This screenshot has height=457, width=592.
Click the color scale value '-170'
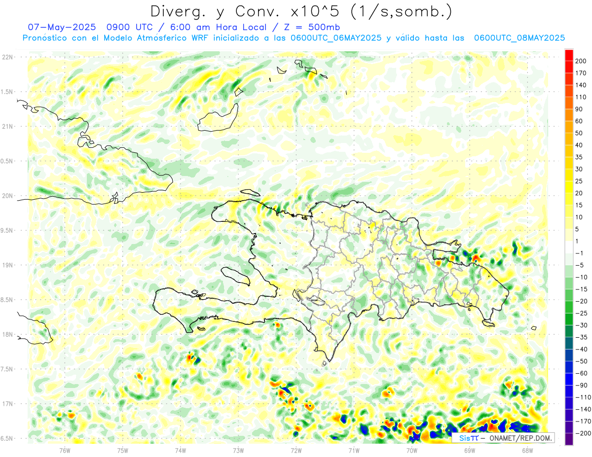click(x=584, y=421)
